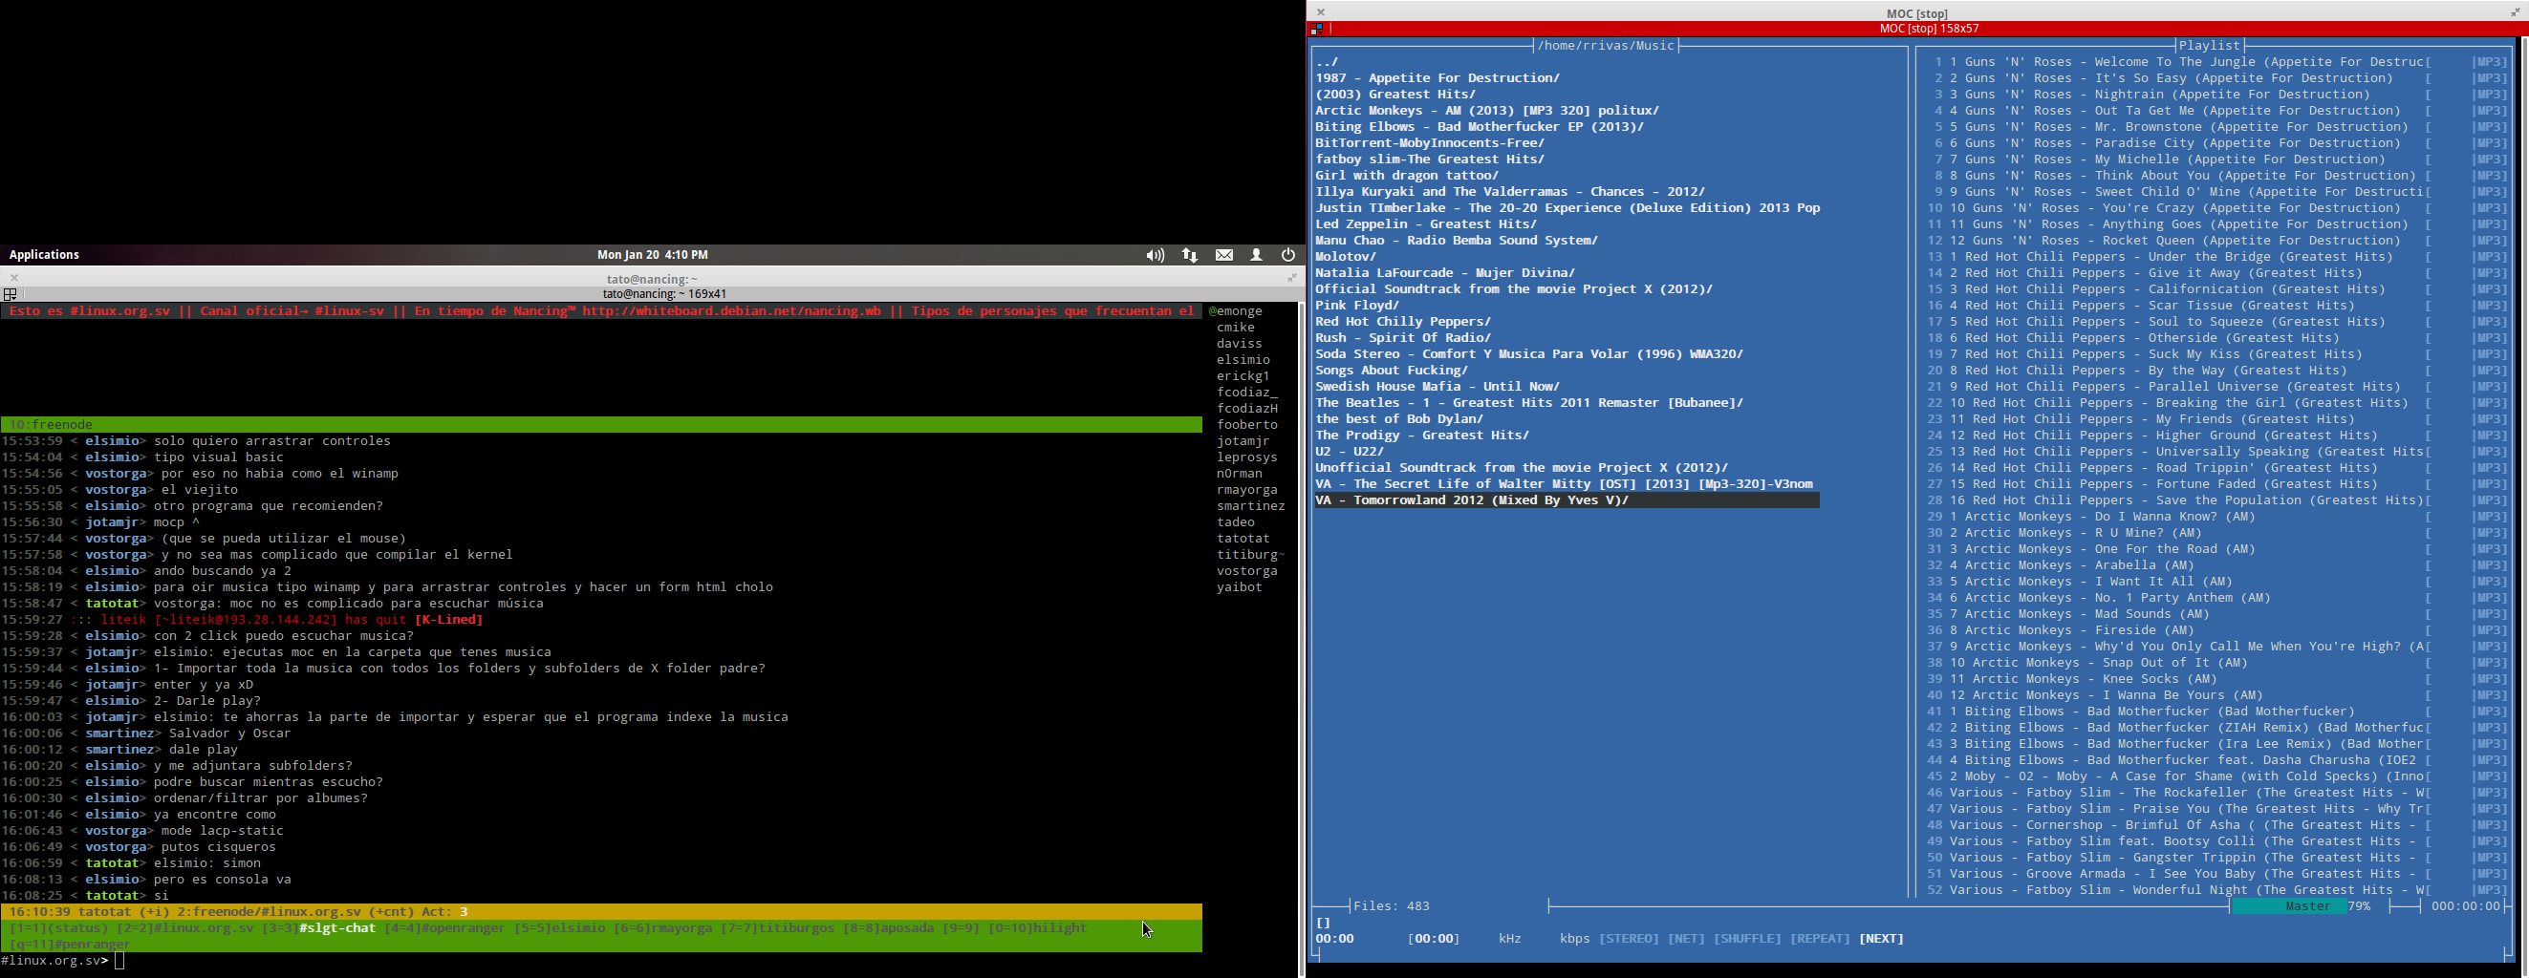Screen dimensions: 2529x978
Task: Select playlist track Arabella (AM)
Action: 2218,565
